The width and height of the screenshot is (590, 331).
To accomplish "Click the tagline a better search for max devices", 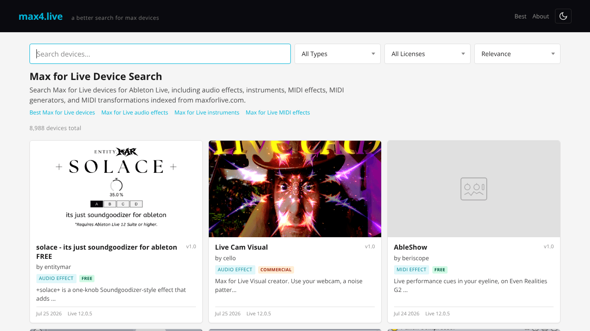I will pos(115,18).
